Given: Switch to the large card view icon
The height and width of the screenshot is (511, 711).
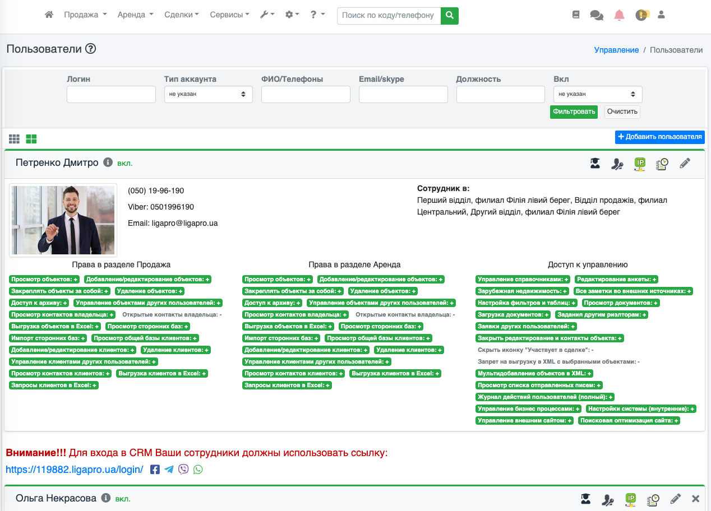Looking at the screenshot, I should (x=31, y=138).
